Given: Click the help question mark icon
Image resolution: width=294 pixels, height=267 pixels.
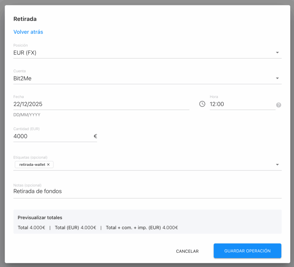Looking at the screenshot, I should point(278,105).
